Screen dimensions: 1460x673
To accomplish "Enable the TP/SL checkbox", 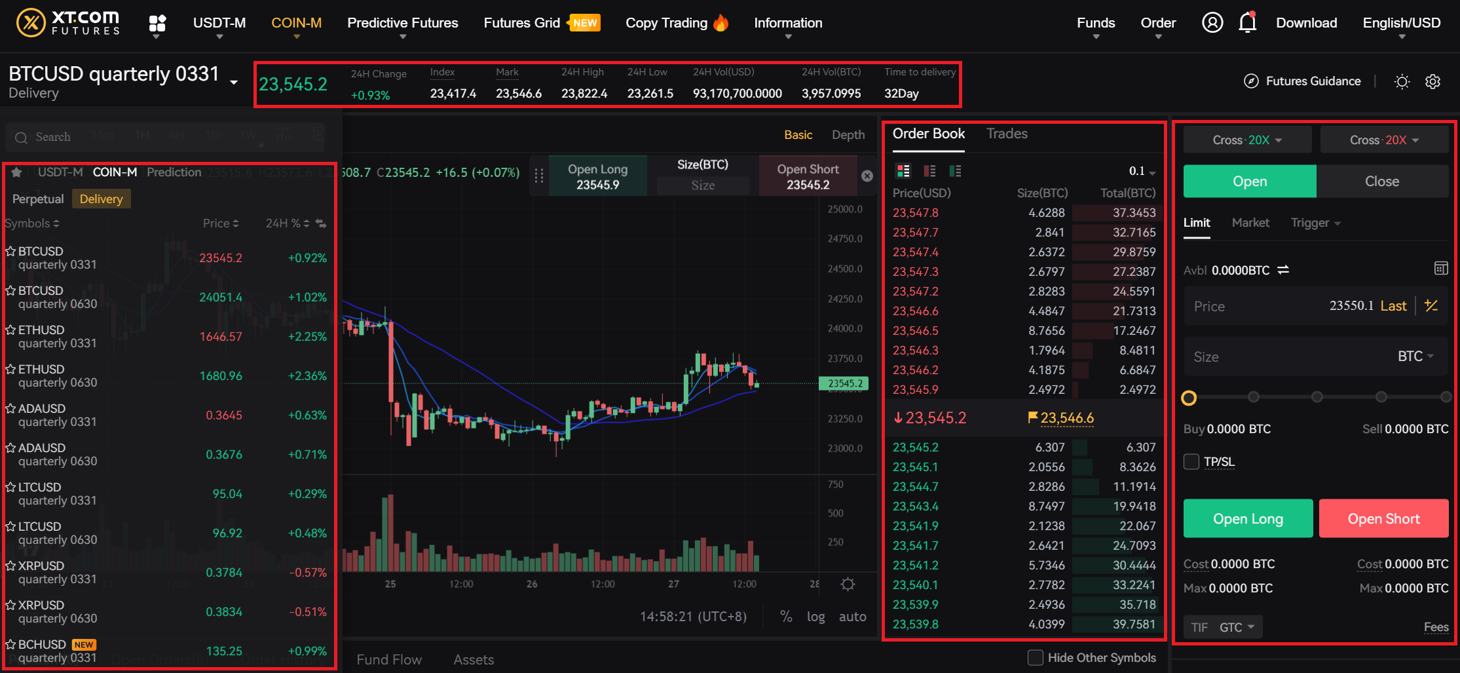I will pyautogui.click(x=1191, y=462).
